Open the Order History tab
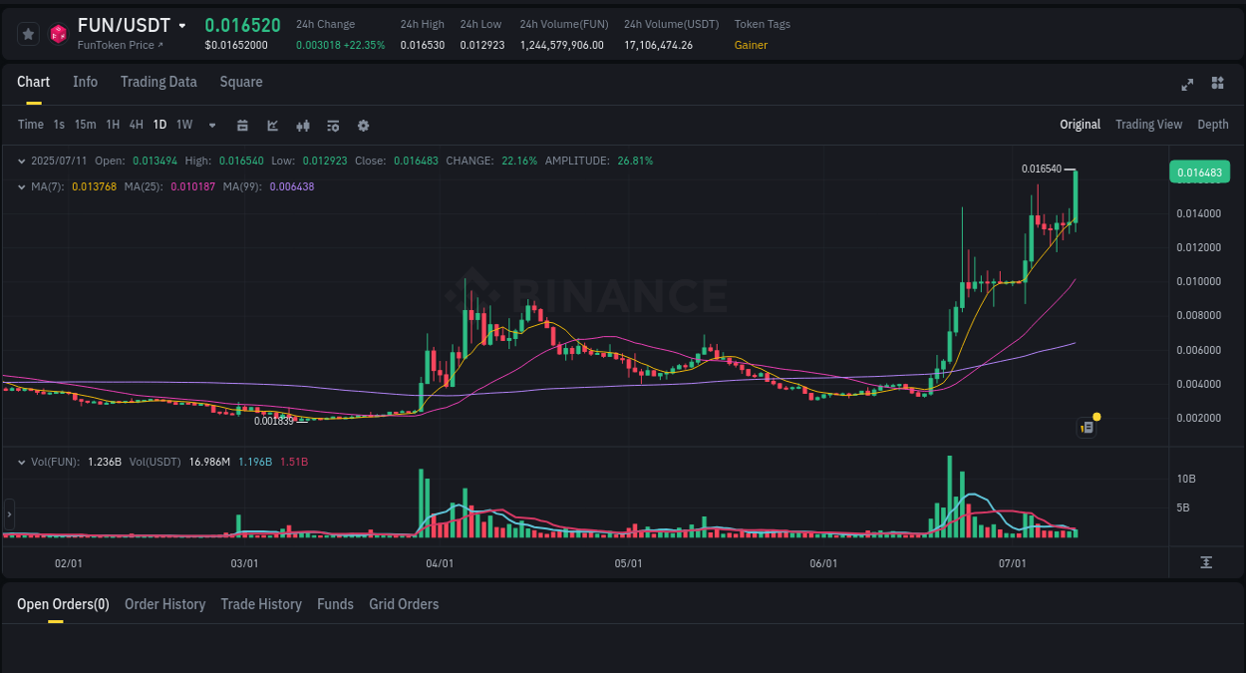 coord(164,604)
